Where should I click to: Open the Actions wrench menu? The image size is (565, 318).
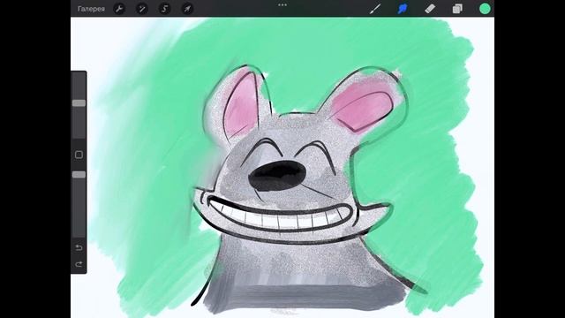(119, 9)
